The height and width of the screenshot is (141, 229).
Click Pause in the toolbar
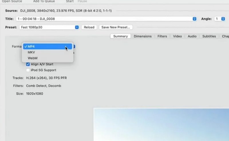(82, 1)
